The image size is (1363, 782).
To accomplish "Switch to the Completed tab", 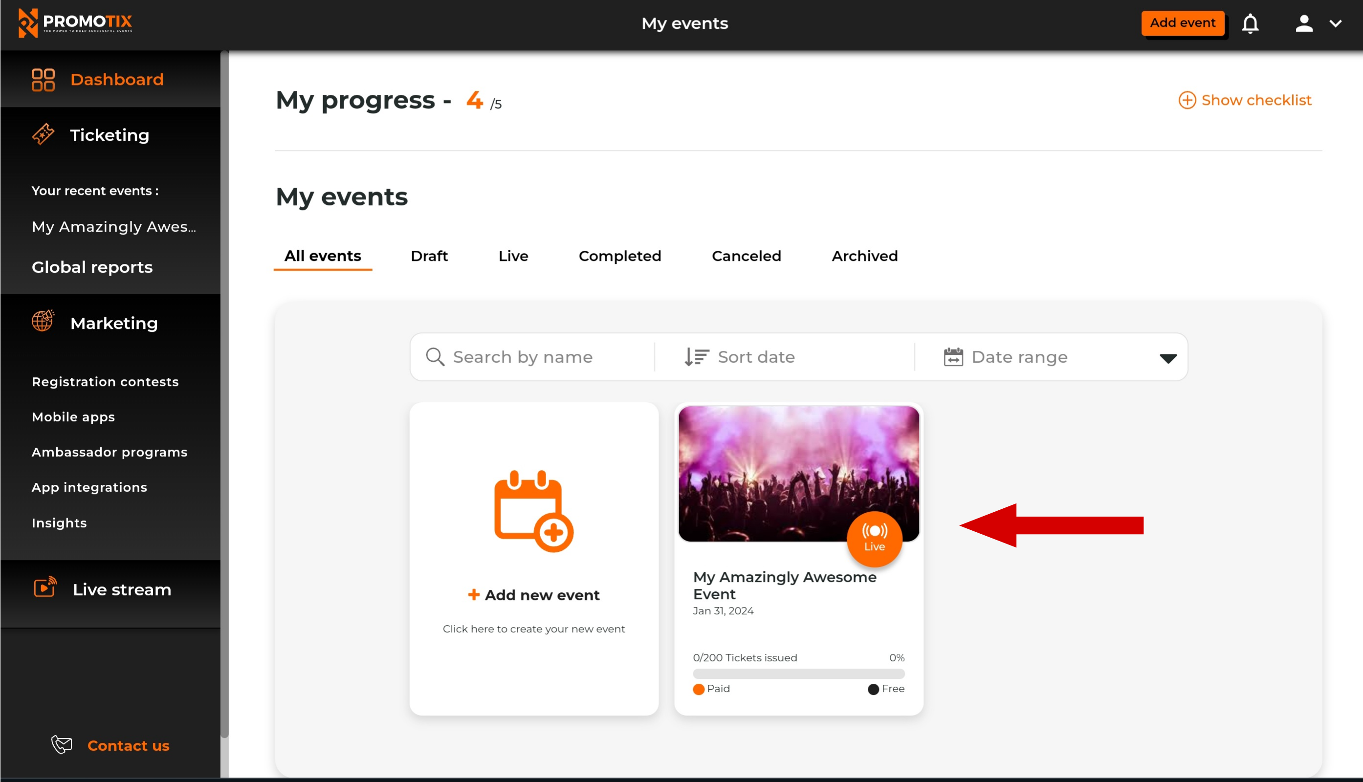I will pos(619,256).
